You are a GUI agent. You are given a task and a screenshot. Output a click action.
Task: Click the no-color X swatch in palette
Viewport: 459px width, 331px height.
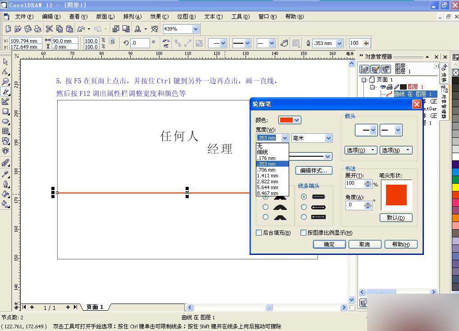(455, 73)
